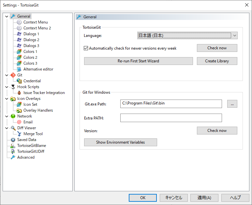
Task: Collapse the General tree node
Action: [7, 16]
